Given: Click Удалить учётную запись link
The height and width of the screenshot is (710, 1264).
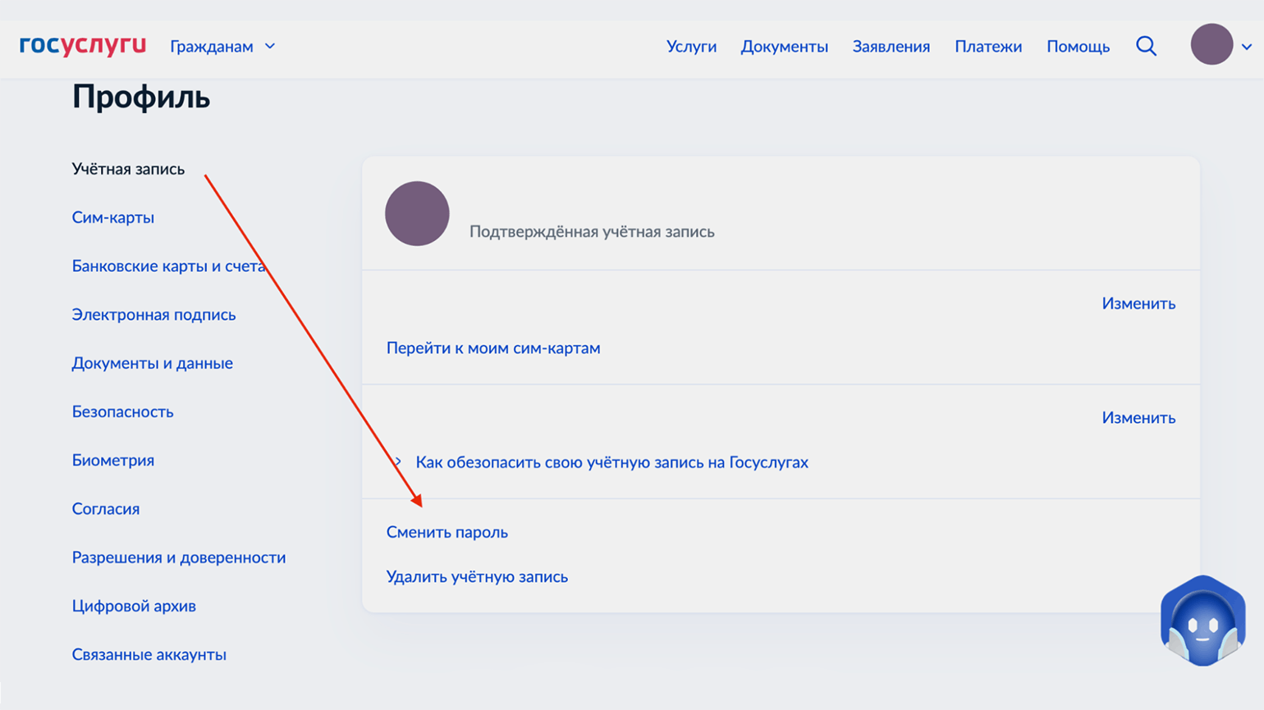Looking at the screenshot, I should 477,576.
